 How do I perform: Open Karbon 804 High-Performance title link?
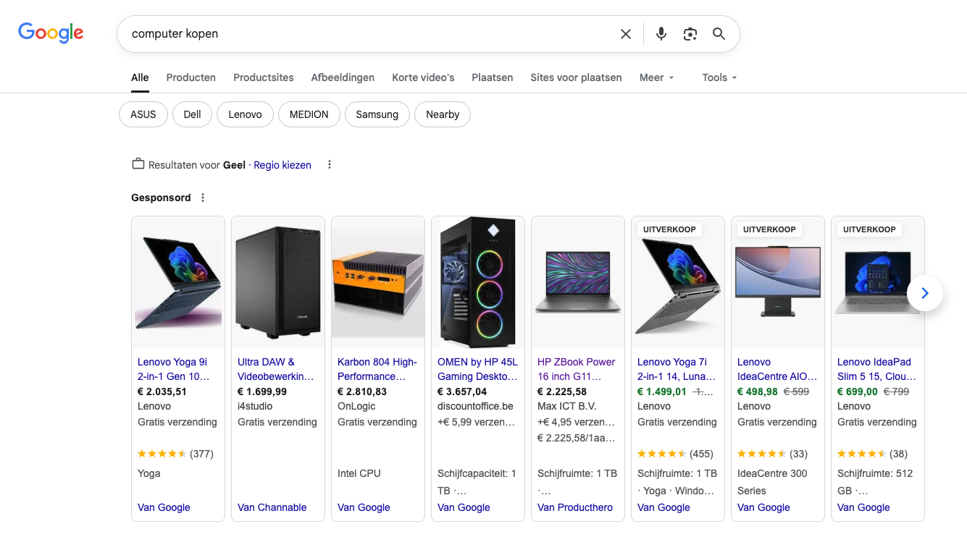[x=377, y=369]
